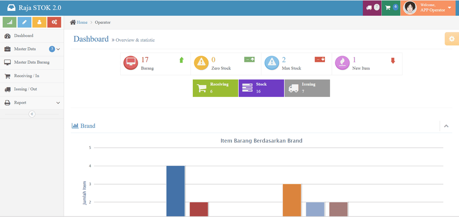This screenshot has width=459, height=217.
Task: Click the red down arrow beside New Item
Action: pos(393,61)
